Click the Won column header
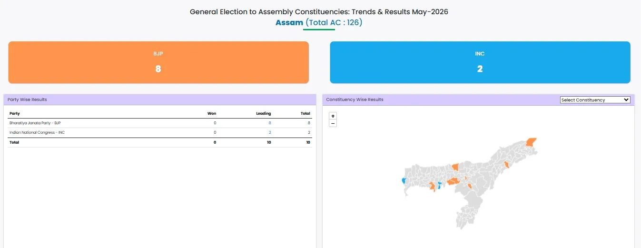641x248 pixels. 212,113
